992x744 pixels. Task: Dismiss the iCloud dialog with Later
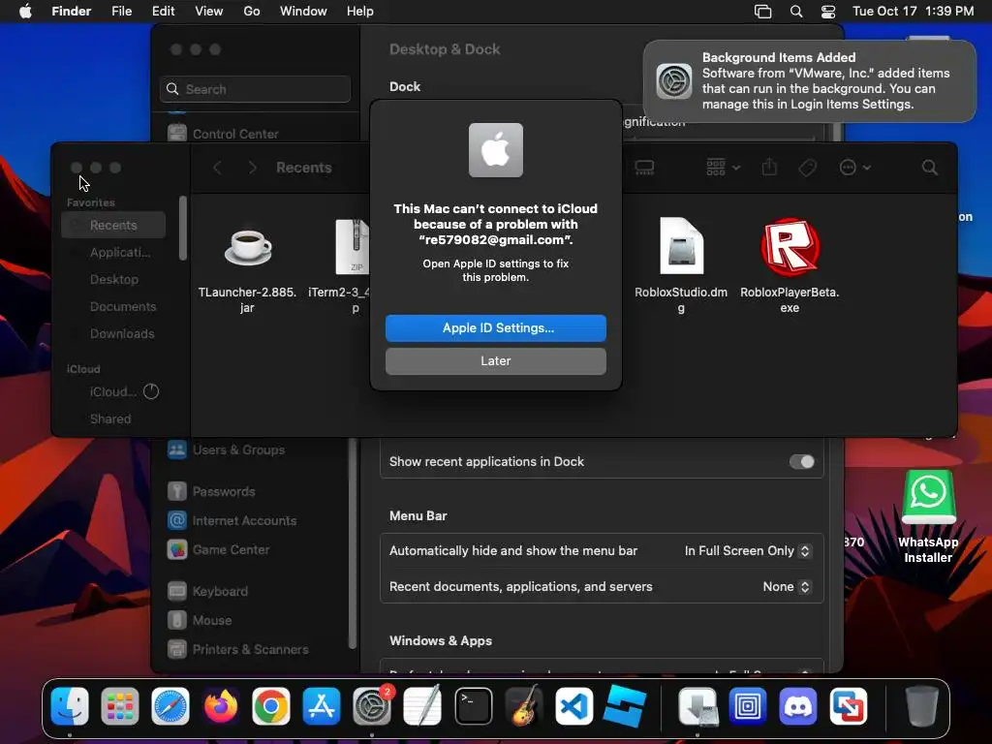[x=495, y=360]
